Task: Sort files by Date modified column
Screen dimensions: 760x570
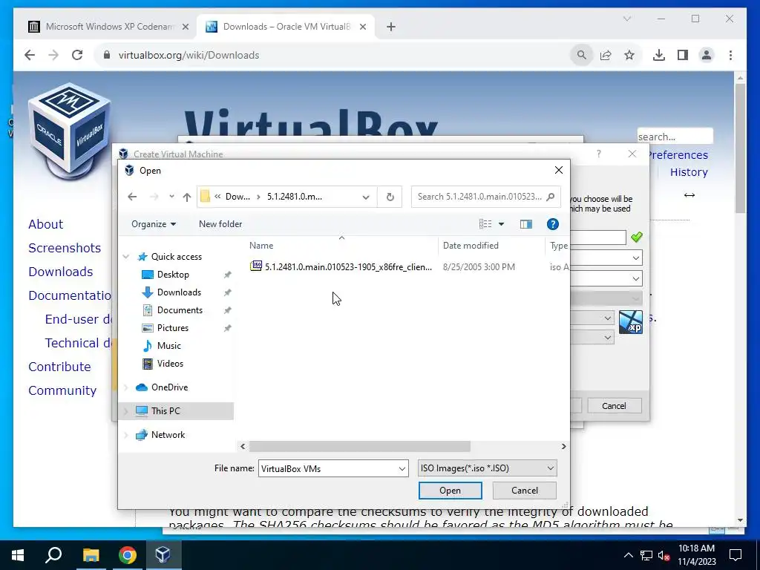Action: pyautogui.click(x=471, y=246)
